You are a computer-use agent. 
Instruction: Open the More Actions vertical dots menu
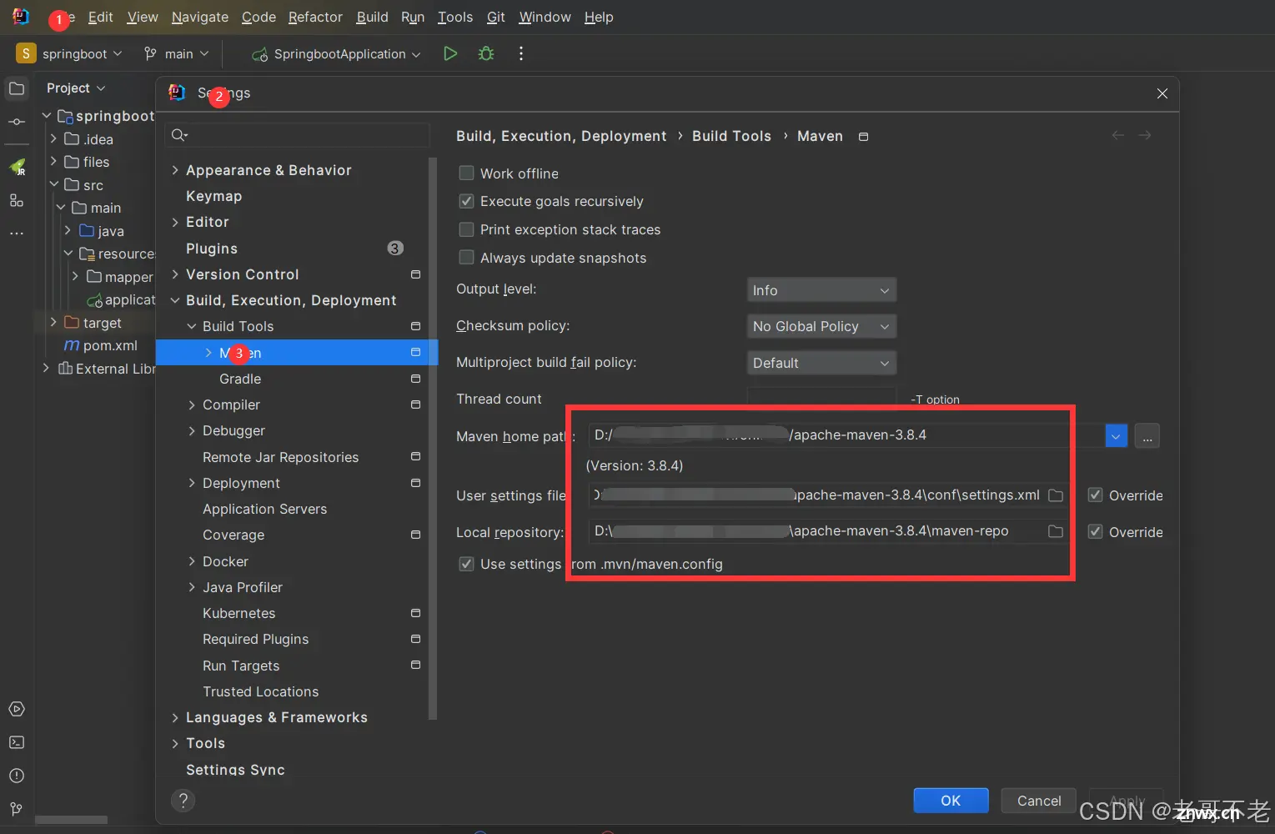tap(521, 53)
